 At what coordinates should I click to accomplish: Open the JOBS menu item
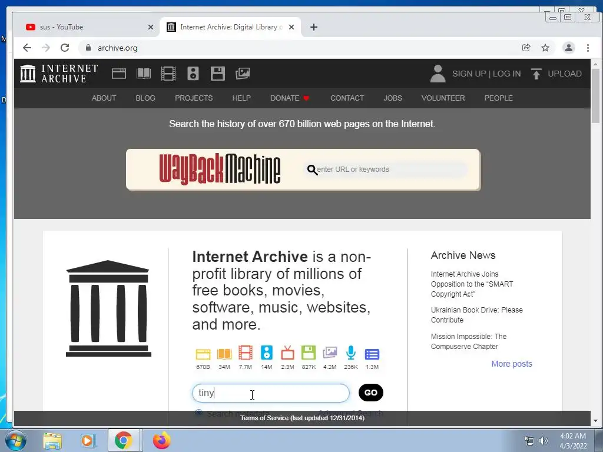(393, 98)
